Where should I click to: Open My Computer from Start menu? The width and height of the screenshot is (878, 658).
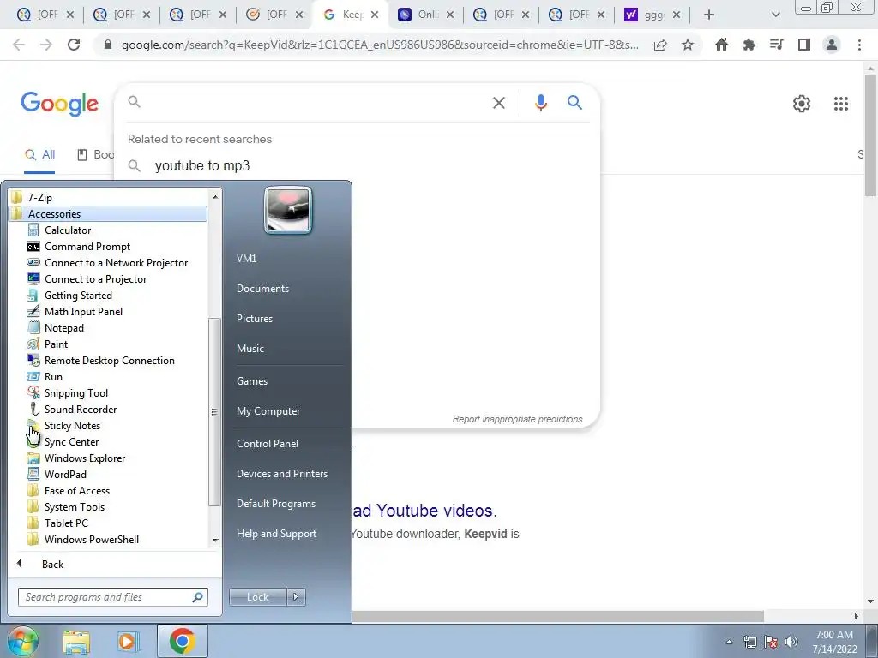[268, 410]
